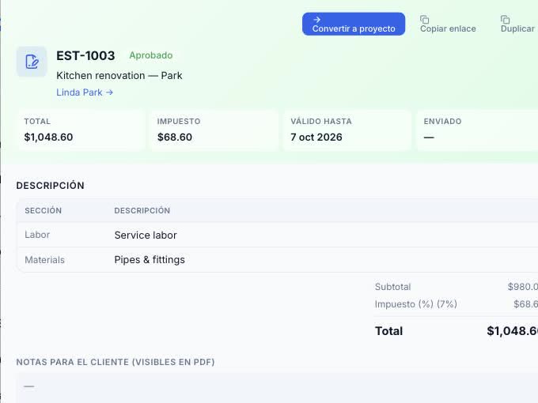Click the VÁLIDO HASTA date 7 oct 2026
This screenshot has width=538, height=403.
316,137
